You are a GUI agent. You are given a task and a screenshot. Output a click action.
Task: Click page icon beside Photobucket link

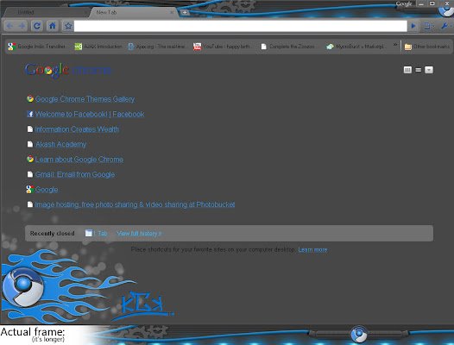(30, 204)
